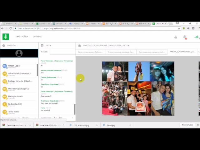Click the browser address bar URL
This screenshot has height=150, width=200.
[62, 28]
